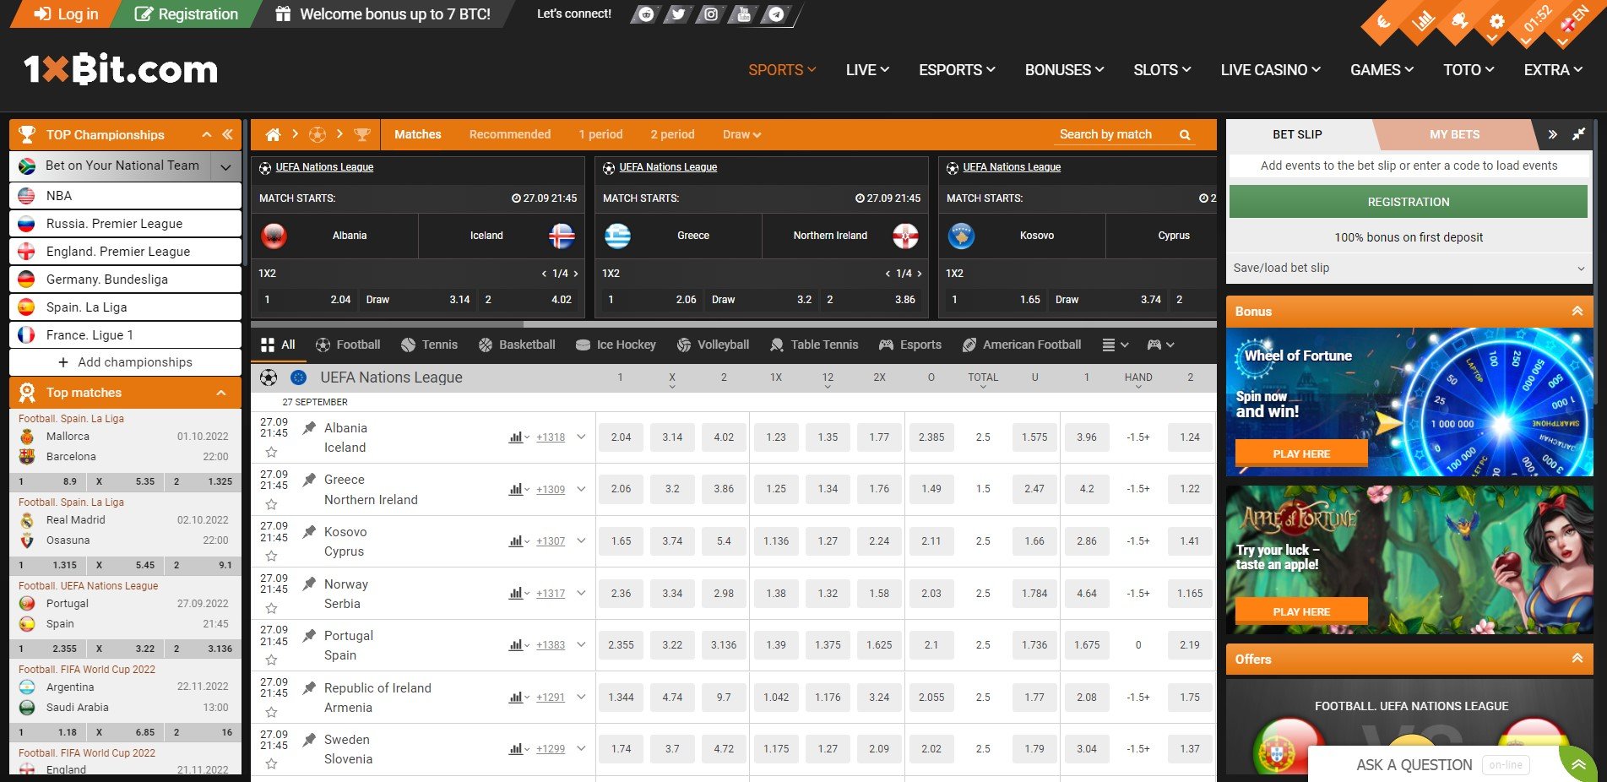Viewport: 1607px width, 782px height.
Task: Click the green REGISTRATION button
Action: click(1408, 202)
